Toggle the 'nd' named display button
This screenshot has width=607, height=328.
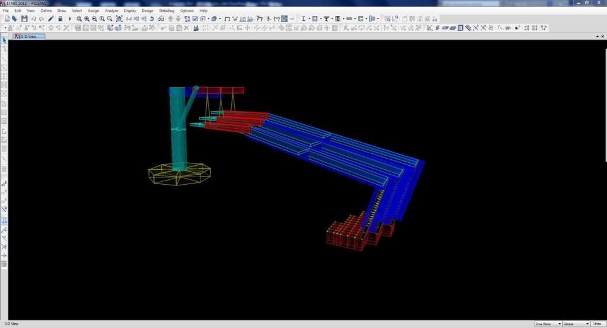coord(292,19)
